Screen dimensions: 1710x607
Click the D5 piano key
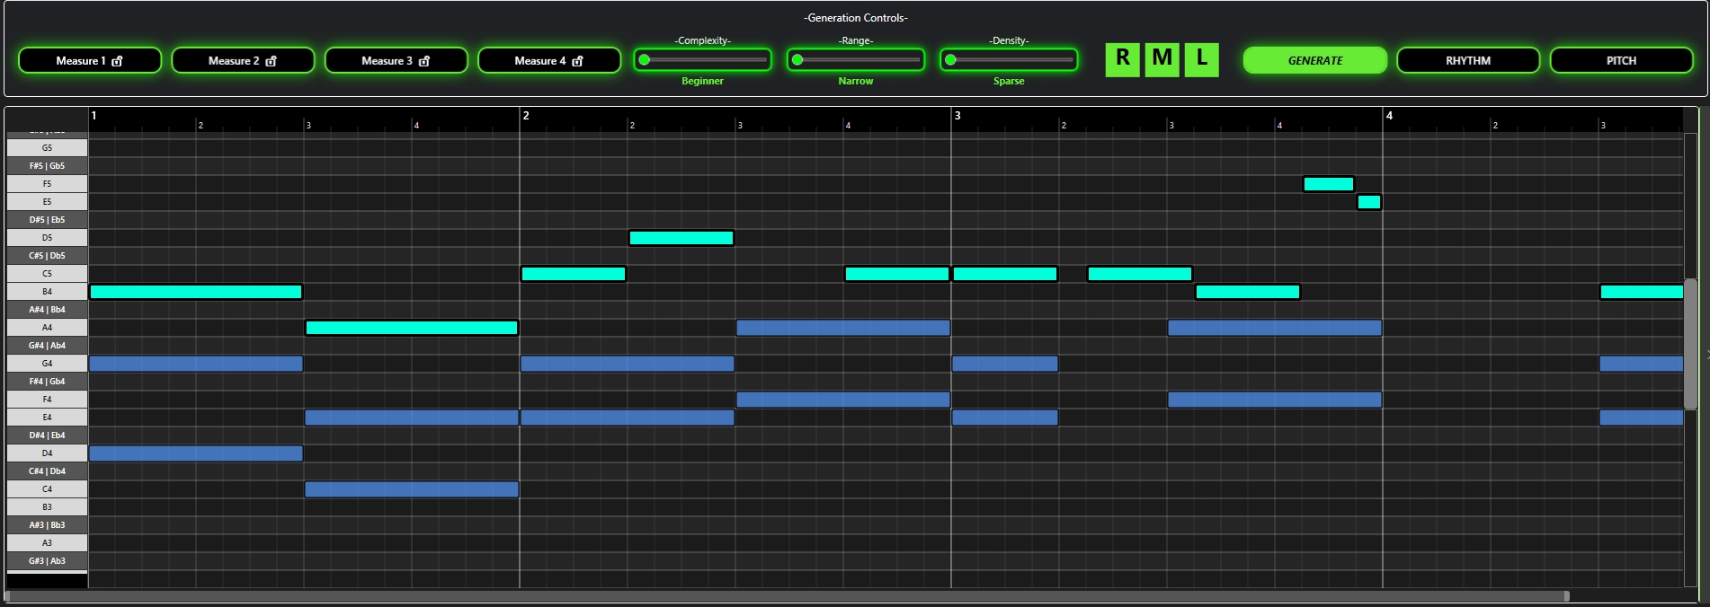pos(47,237)
